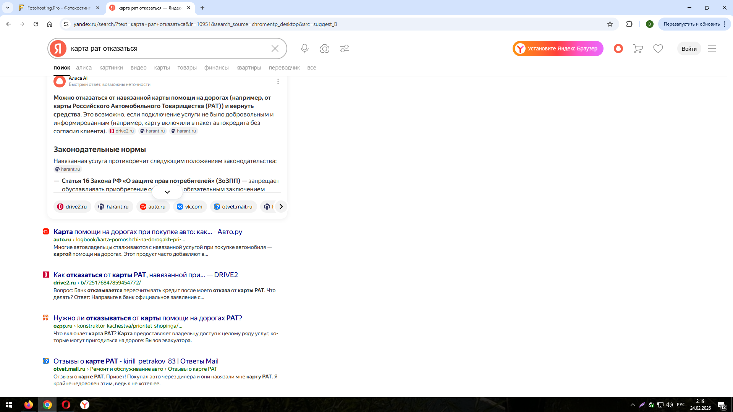Click harant.ru source chip in chip row
The height and width of the screenshot is (412, 733).
pyautogui.click(x=114, y=207)
